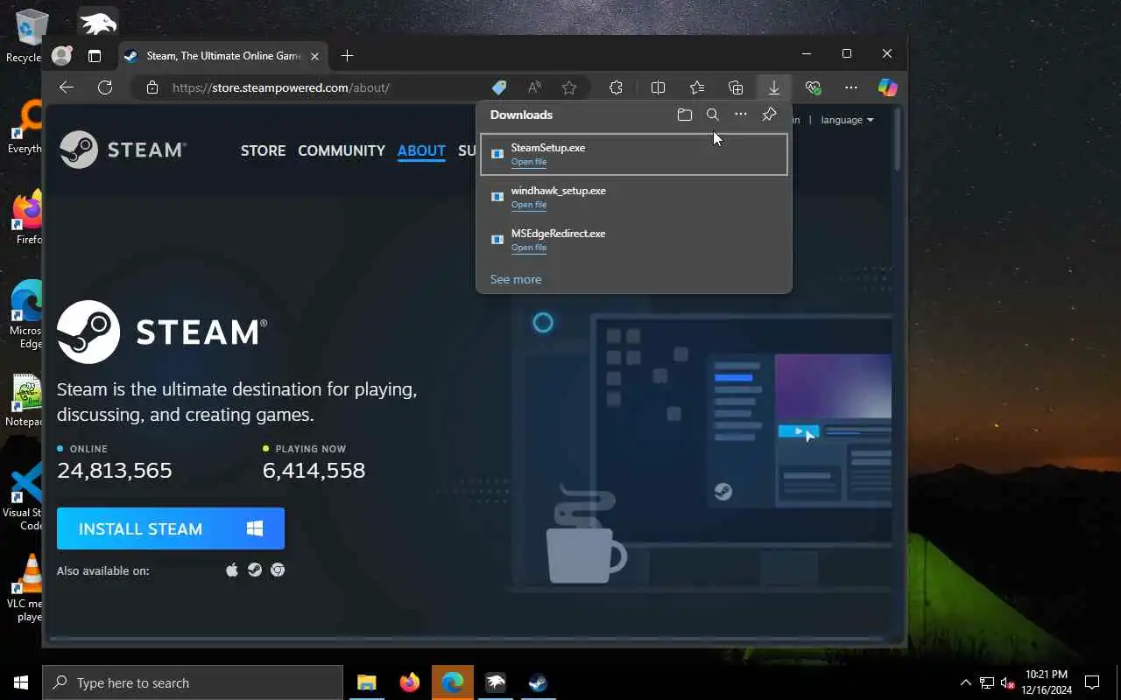
Task: Click the Windows Start button
Action: [x=21, y=682]
